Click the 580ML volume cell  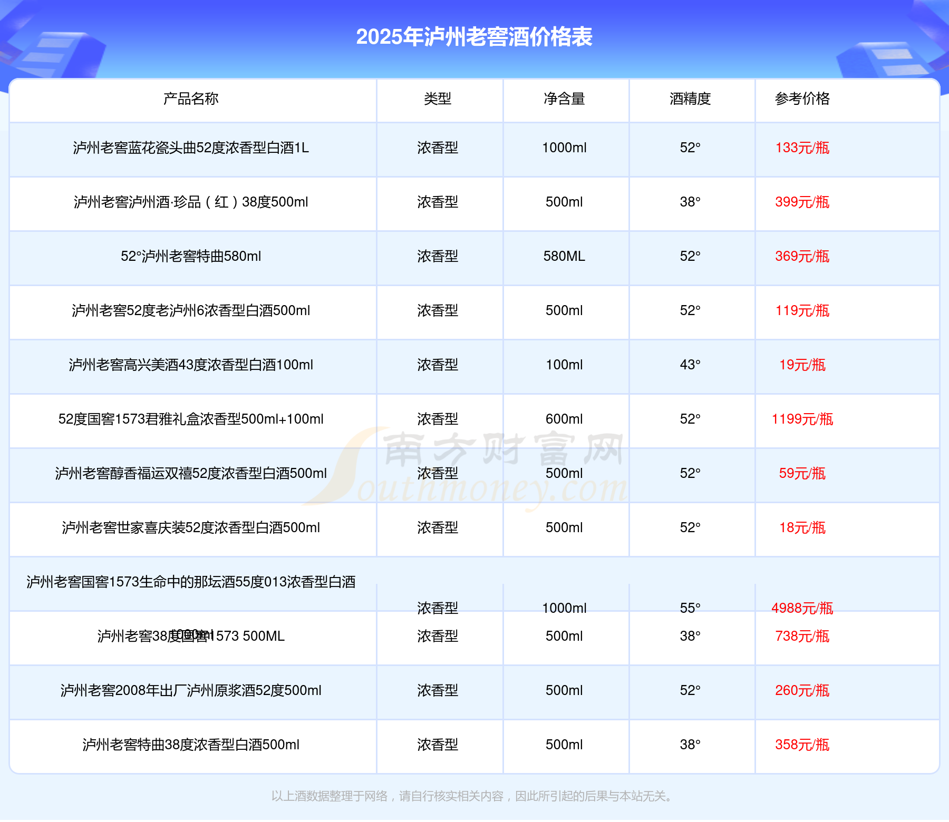[x=564, y=256]
